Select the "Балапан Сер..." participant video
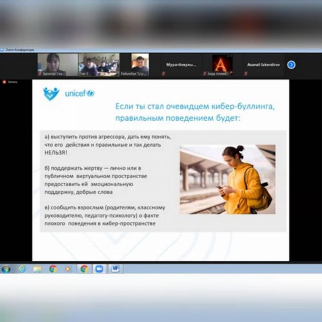This screenshot has height=322, width=322. point(57,64)
